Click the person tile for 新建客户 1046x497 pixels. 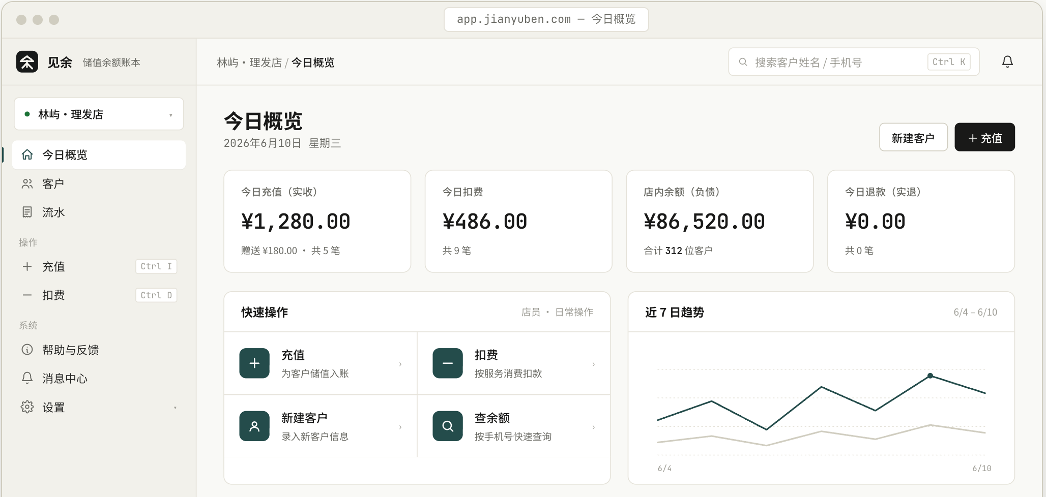(x=254, y=426)
